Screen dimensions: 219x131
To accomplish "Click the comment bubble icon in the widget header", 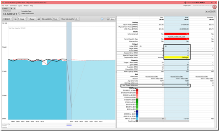I will [x=214, y=11].
